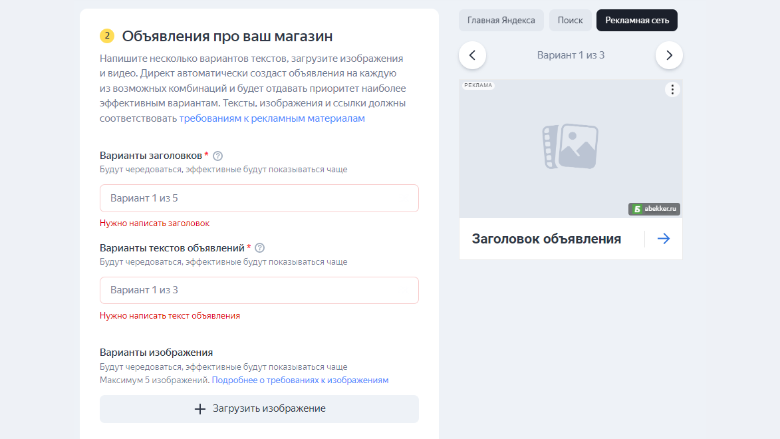
Task: Click the Заголовок объявления preview title
Action: [x=546, y=239]
